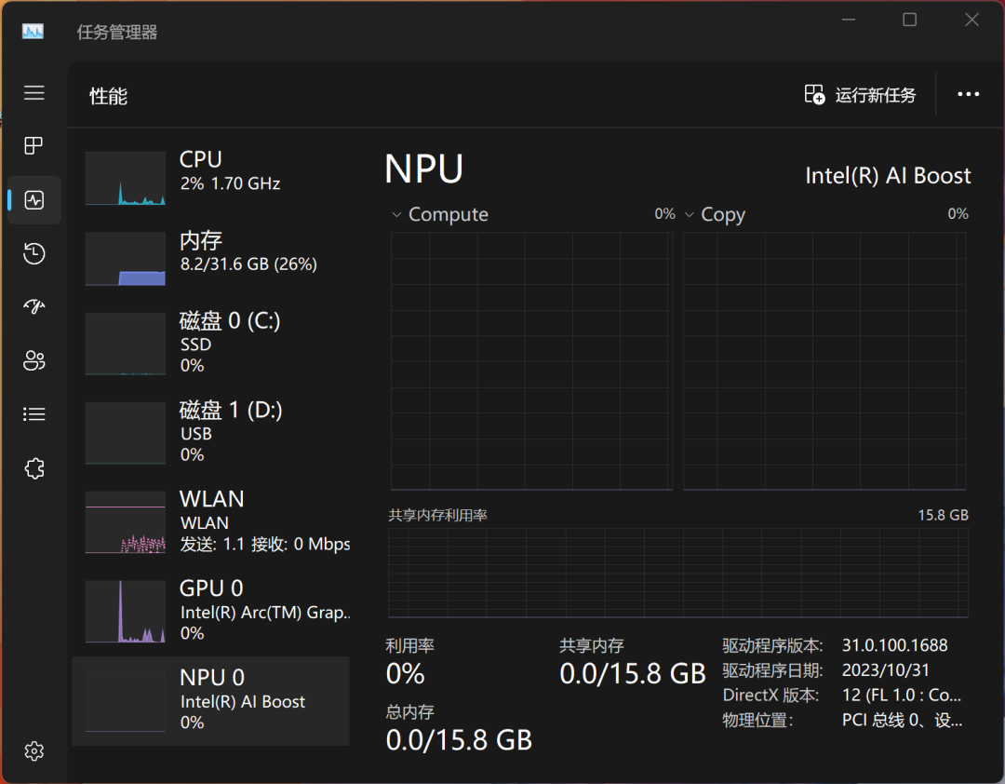Image resolution: width=1005 pixels, height=784 pixels.
Task: Click the GPU 0 thumbnail graph
Action: coord(125,612)
